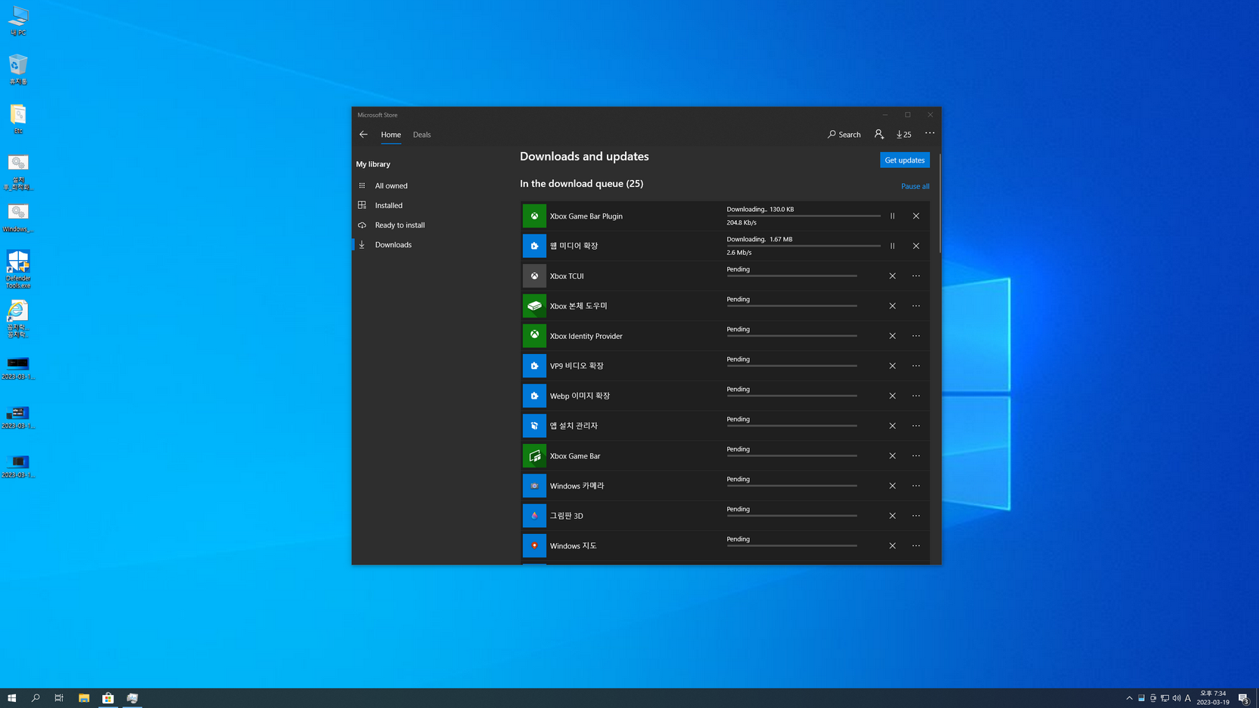1259x708 pixels.
Task: Open the Windows Start menu
Action: click(x=12, y=698)
